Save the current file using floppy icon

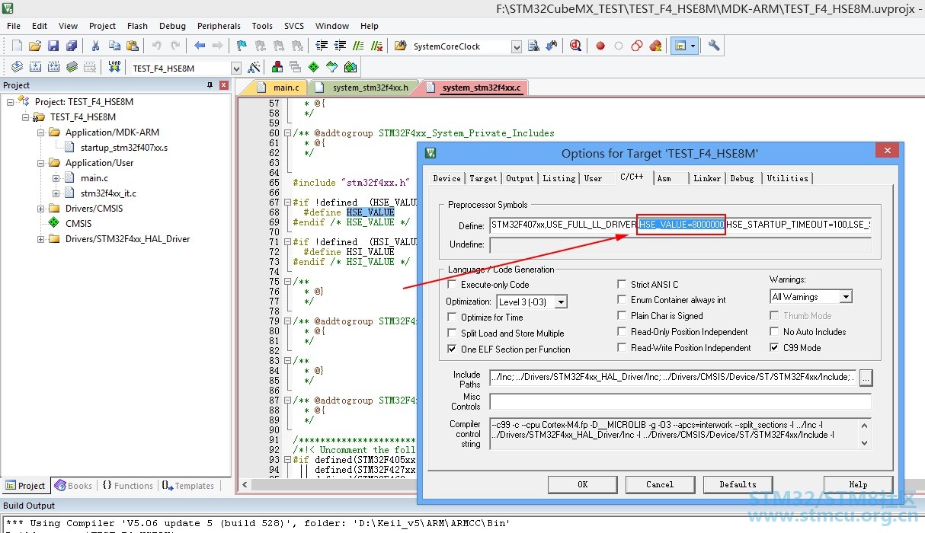(53, 46)
